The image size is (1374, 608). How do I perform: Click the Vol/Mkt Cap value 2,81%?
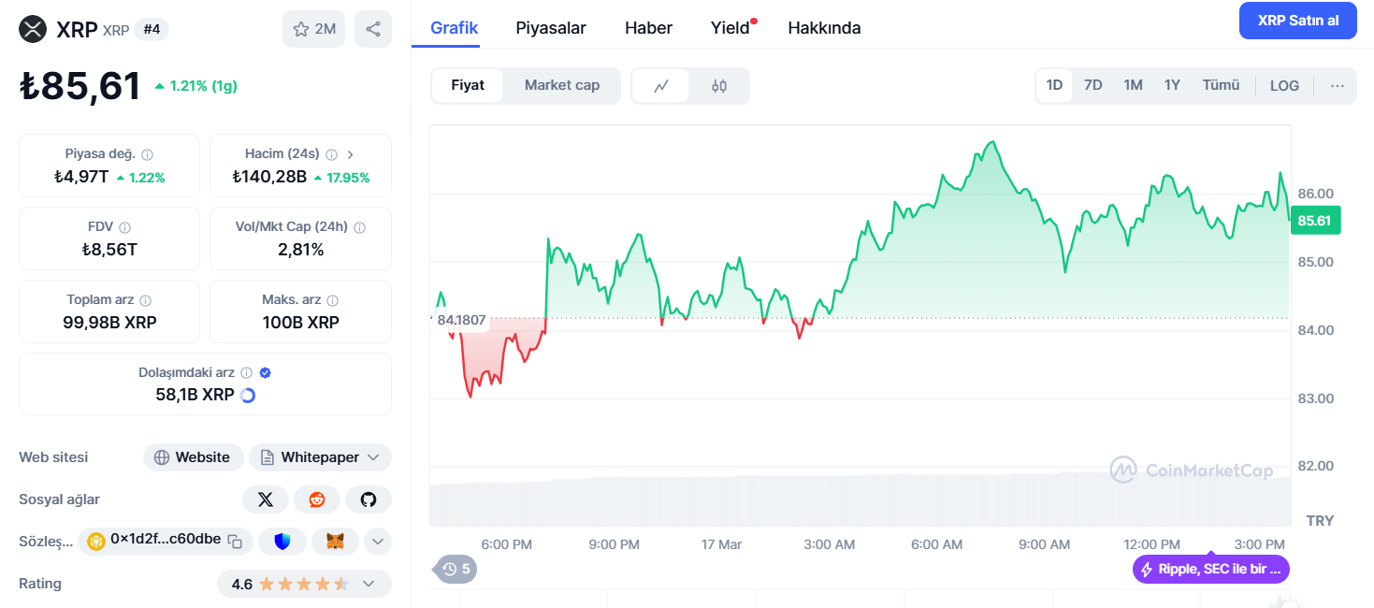[x=301, y=250]
